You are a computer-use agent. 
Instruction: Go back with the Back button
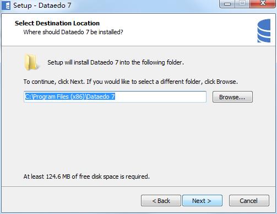[161, 201]
